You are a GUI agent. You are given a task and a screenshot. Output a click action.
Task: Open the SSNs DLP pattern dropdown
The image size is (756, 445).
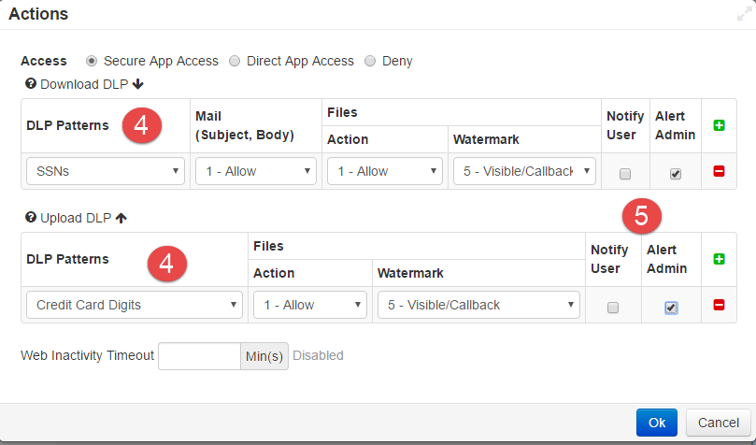[106, 171]
